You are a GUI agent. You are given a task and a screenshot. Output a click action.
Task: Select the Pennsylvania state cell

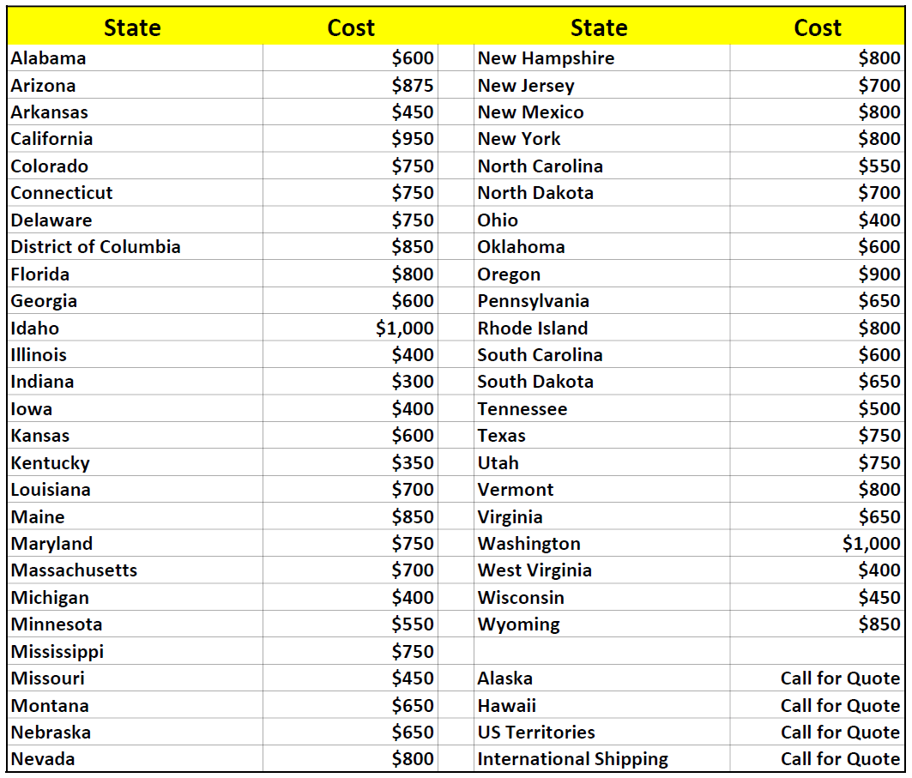pos(602,301)
